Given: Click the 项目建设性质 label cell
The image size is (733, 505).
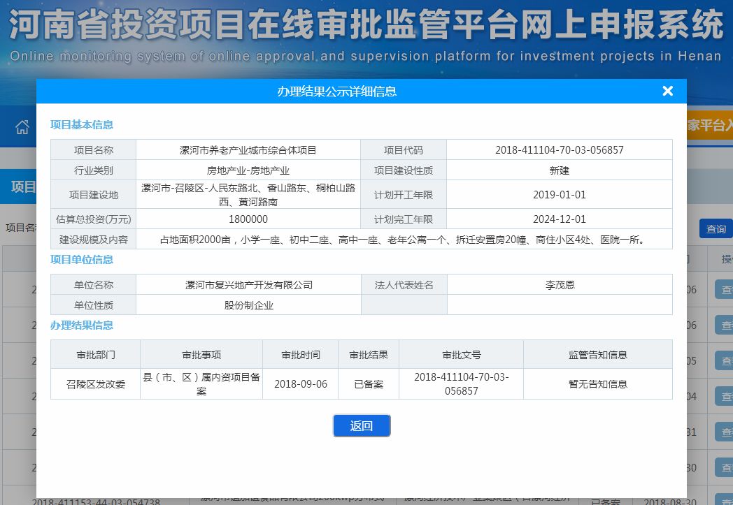Looking at the screenshot, I should pyautogui.click(x=404, y=170).
